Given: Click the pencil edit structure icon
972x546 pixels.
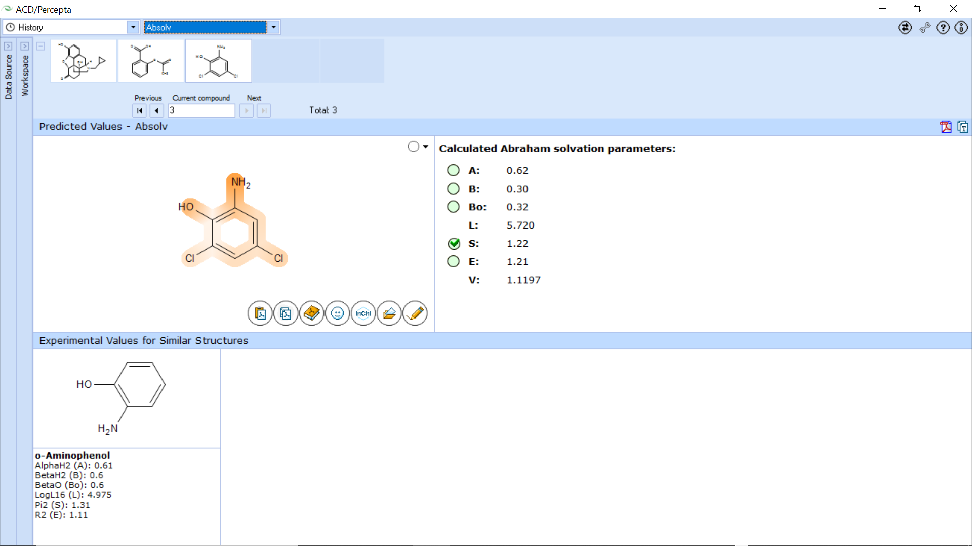Looking at the screenshot, I should [x=415, y=313].
